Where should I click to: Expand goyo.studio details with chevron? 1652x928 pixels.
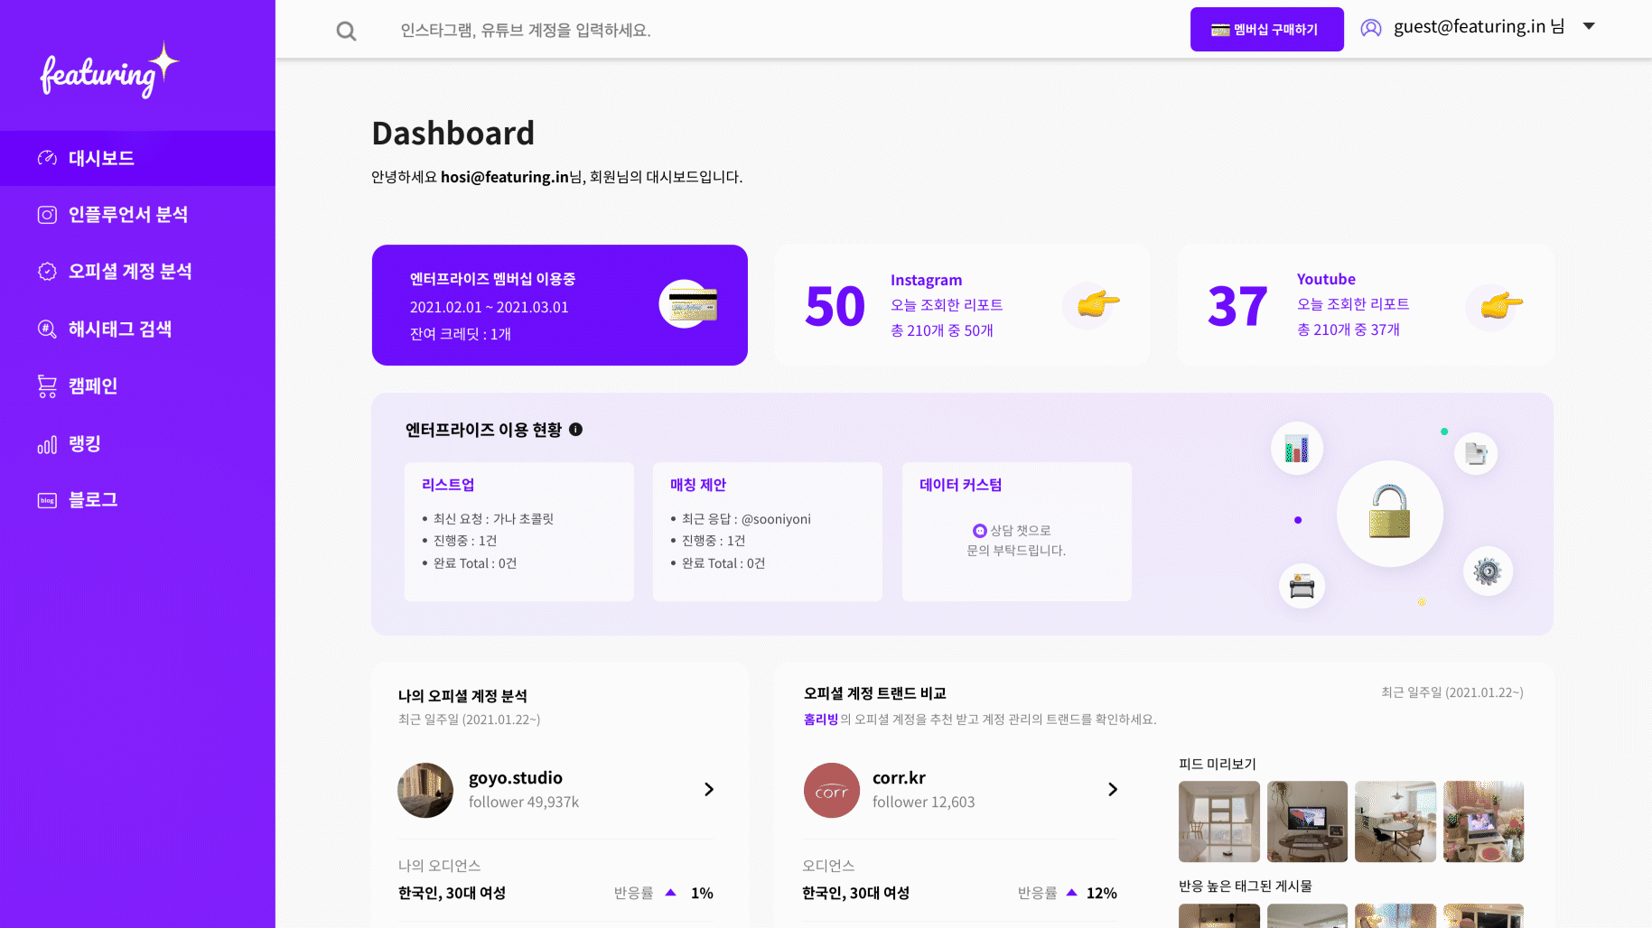(709, 790)
